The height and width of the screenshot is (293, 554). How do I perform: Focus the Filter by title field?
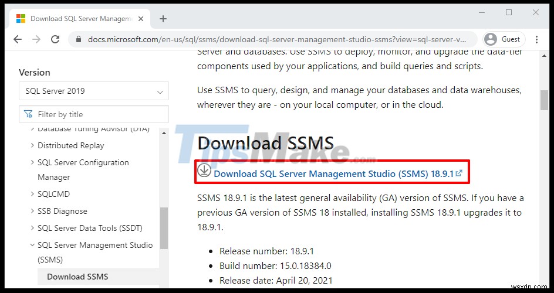click(94, 114)
